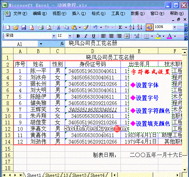The image size is (189, 177).
Task: Click the horizontal scrollbar right arrow
Action: [x=178, y=175]
